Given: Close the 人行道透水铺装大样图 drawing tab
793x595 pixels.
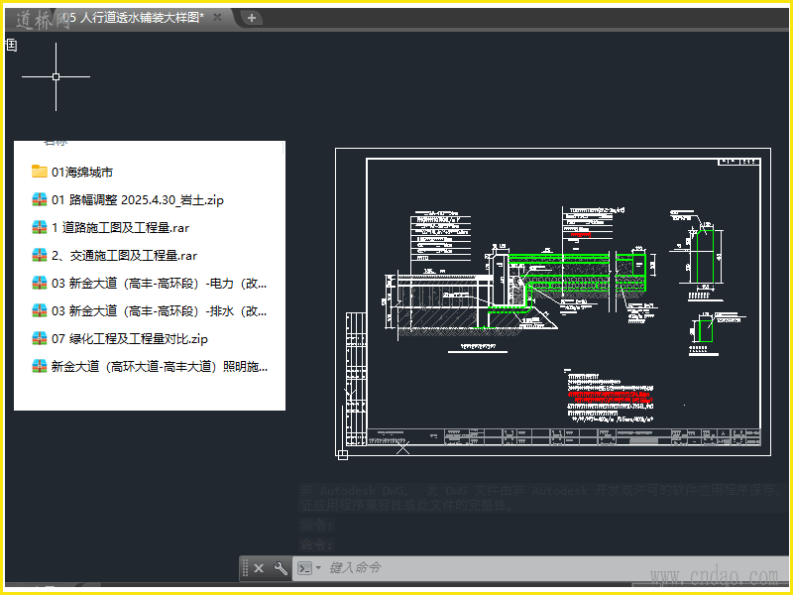Looking at the screenshot, I should point(217,17).
